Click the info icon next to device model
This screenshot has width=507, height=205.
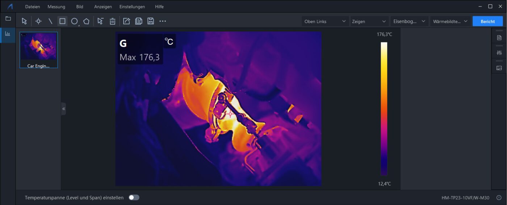pos(499,198)
